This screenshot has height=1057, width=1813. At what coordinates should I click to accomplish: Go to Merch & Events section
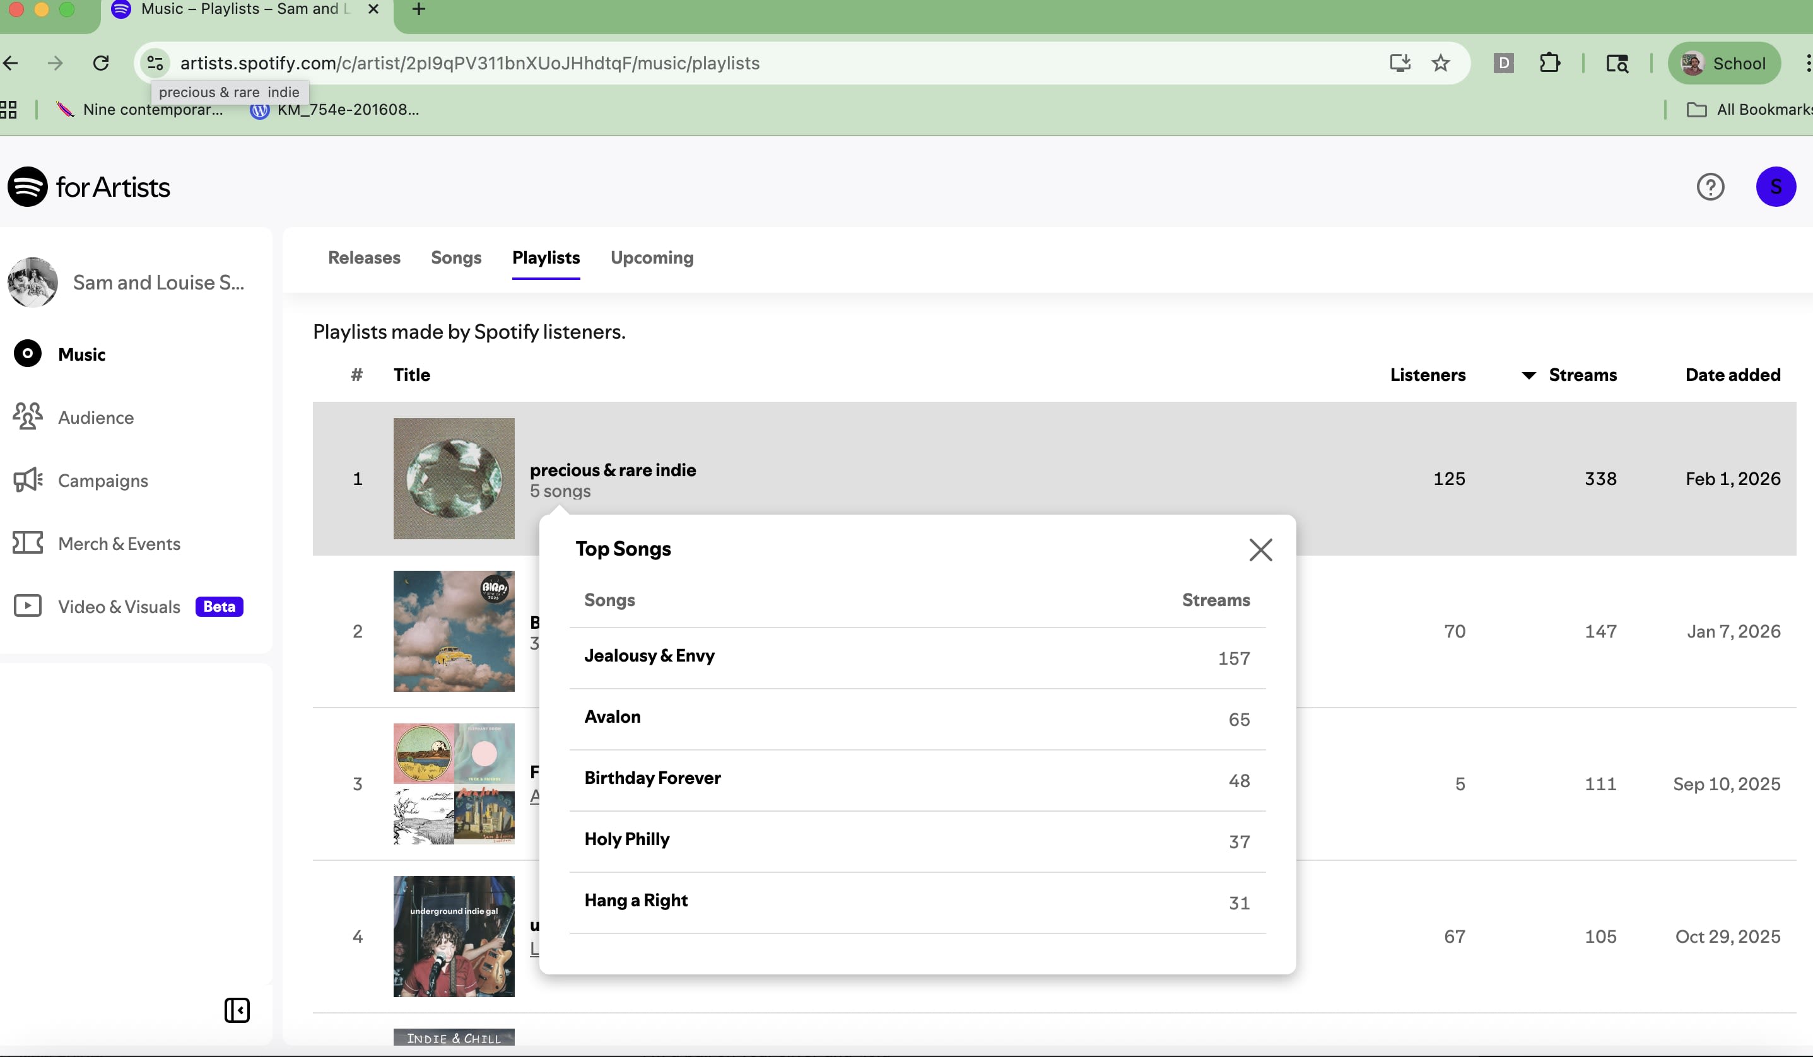[119, 544]
